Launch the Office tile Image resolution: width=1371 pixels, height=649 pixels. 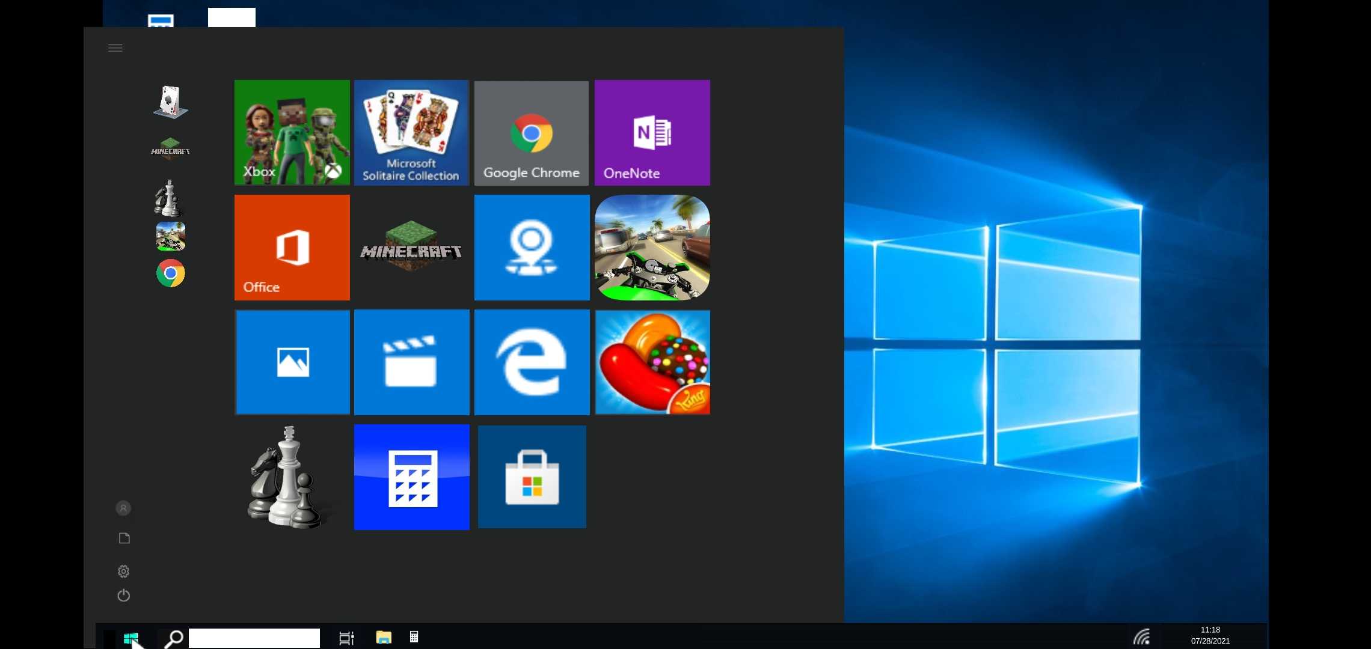point(292,247)
